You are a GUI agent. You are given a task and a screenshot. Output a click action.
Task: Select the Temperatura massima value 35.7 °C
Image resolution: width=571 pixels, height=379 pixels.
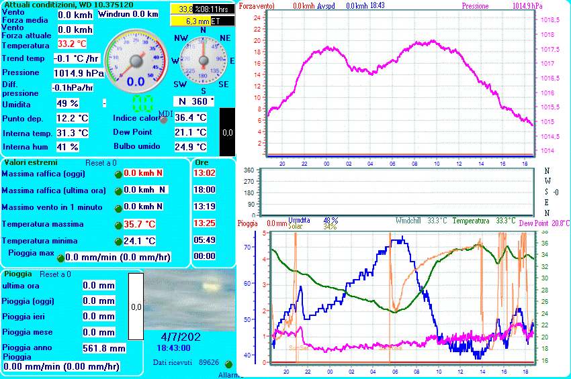click(x=140, y=224)
